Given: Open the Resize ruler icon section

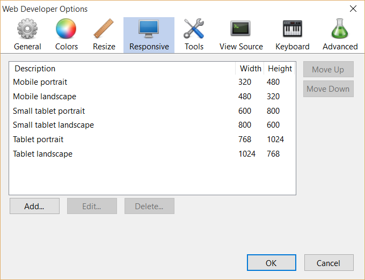Looking at the screenshot, I should pyautogui.click(x=104, y=28).
